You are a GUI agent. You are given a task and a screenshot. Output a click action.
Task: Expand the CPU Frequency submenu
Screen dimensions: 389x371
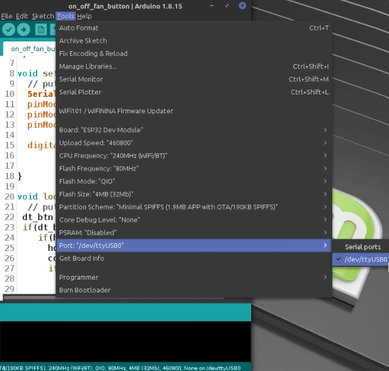pos(194,155)
